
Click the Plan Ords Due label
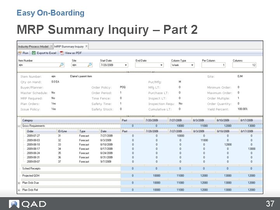click(30, 183)
